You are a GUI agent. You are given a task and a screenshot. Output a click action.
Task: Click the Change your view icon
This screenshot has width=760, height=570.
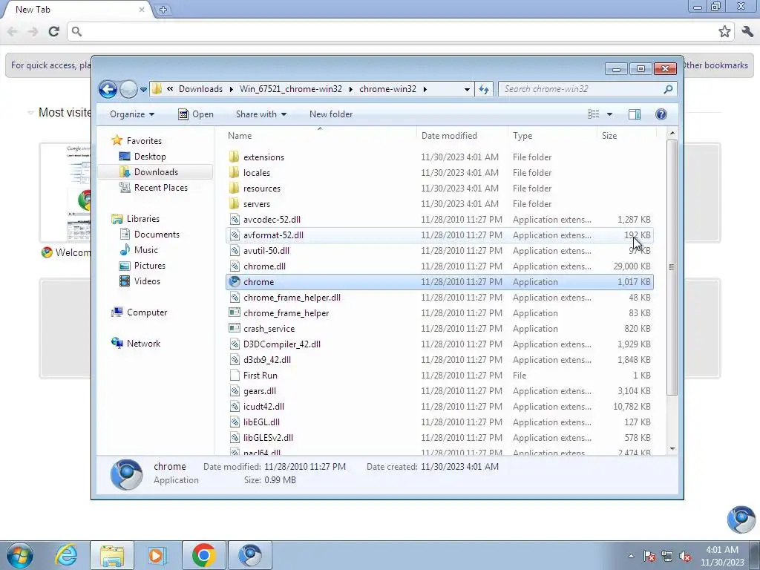click(x=593, y=114)
